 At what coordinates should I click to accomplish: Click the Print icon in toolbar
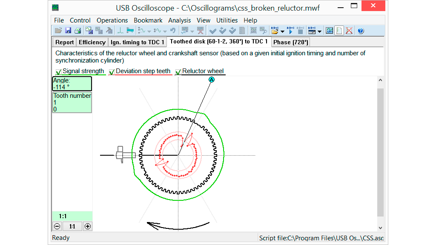[77, 31]
